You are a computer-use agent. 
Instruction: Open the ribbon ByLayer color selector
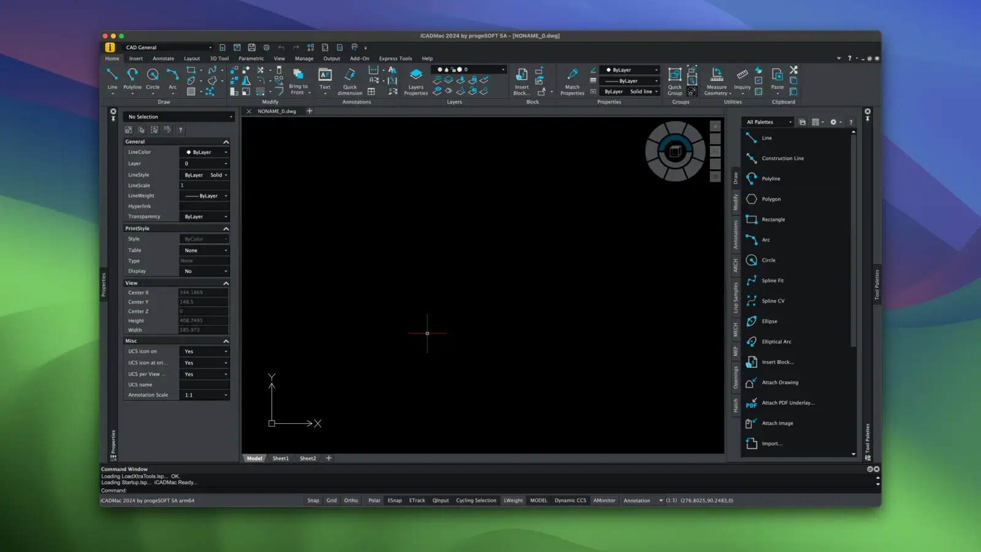630,70
